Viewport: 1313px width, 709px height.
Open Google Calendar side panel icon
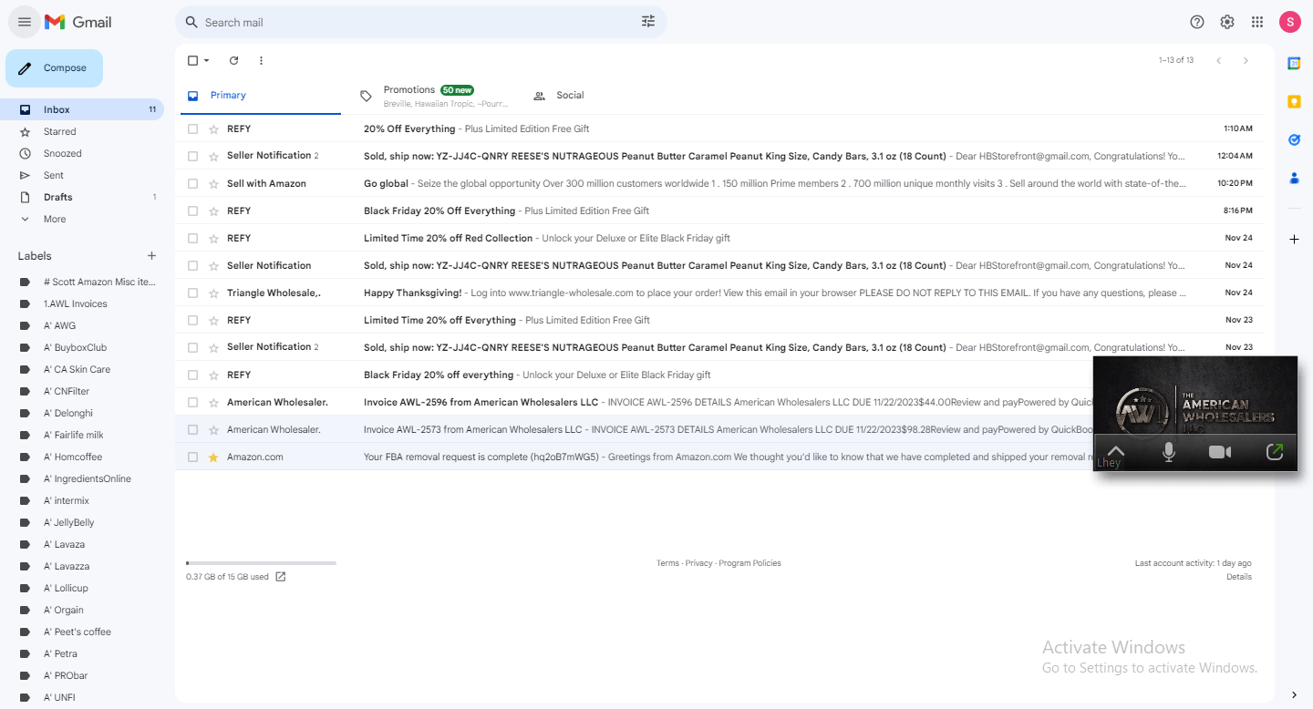(1294, 63)
